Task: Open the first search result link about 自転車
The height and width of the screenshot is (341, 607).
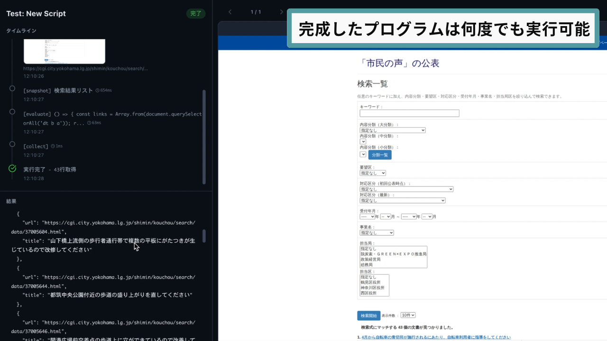Action: click(436, 337)
